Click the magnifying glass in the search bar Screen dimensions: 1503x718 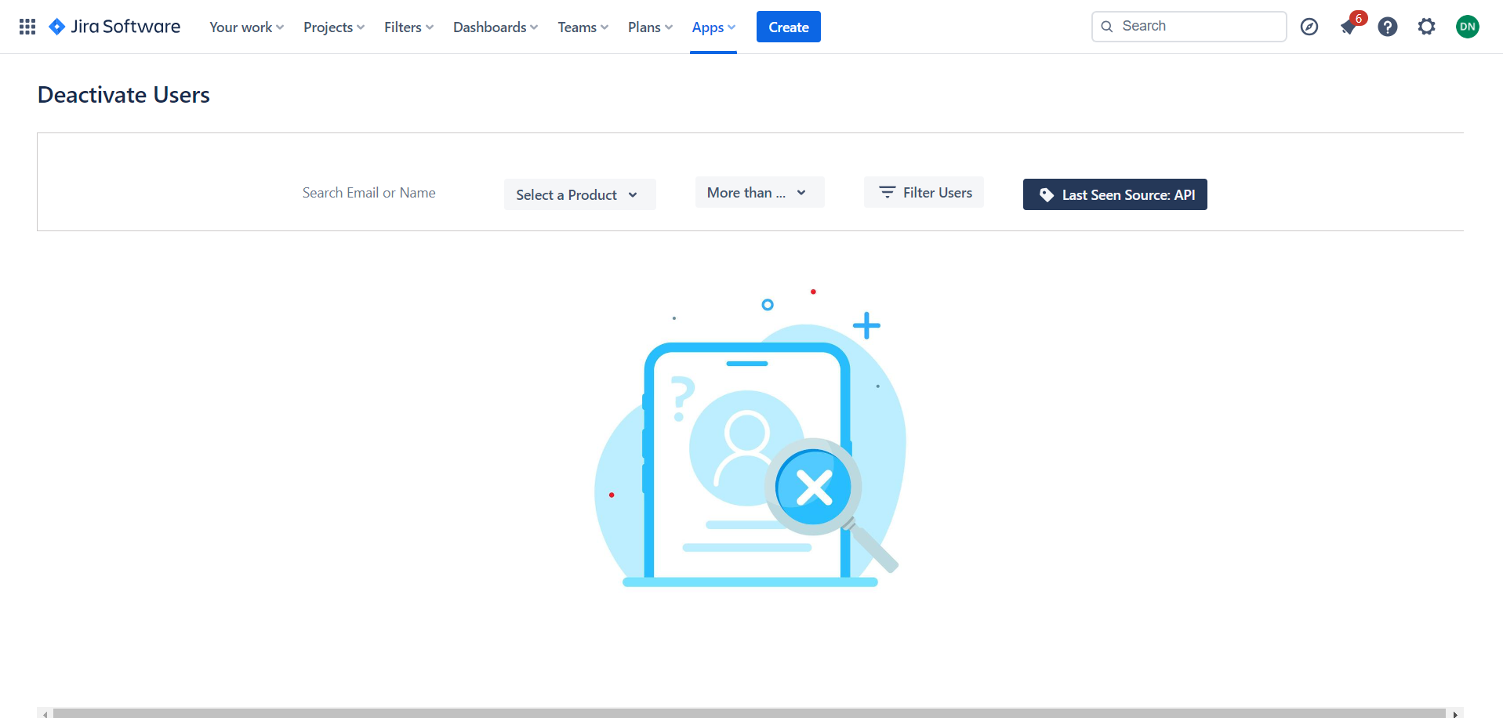pos(1107,26)
